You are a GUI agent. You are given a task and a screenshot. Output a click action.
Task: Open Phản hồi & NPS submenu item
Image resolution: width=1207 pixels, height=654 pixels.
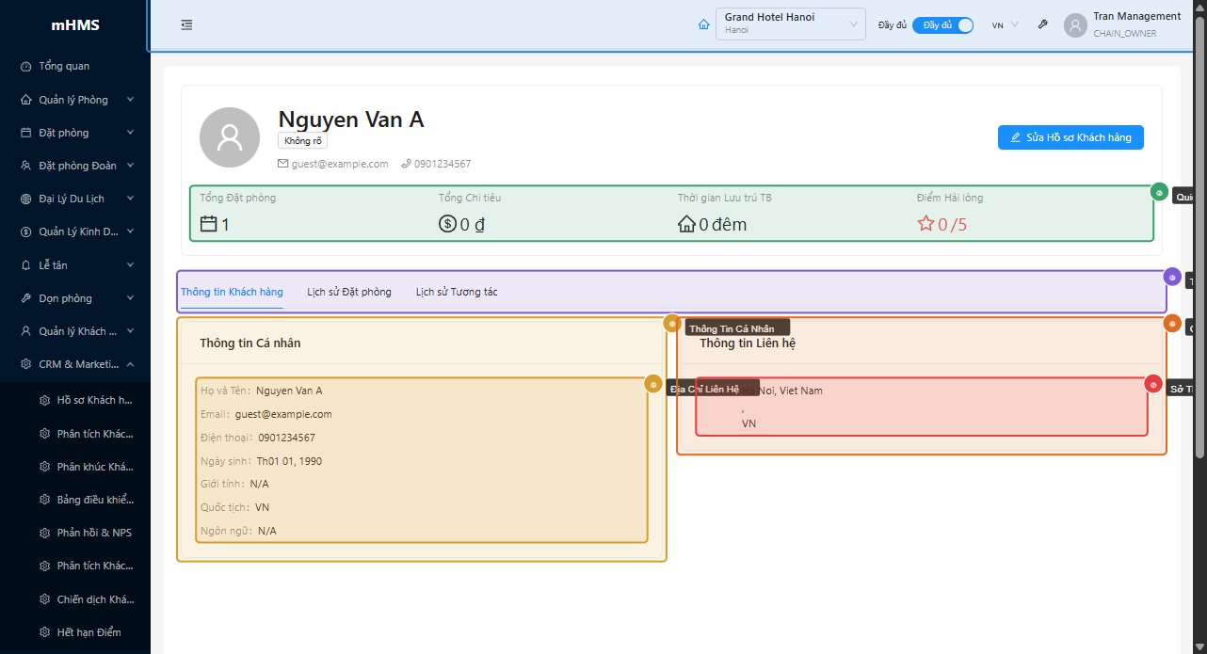[x=94, y=533]
